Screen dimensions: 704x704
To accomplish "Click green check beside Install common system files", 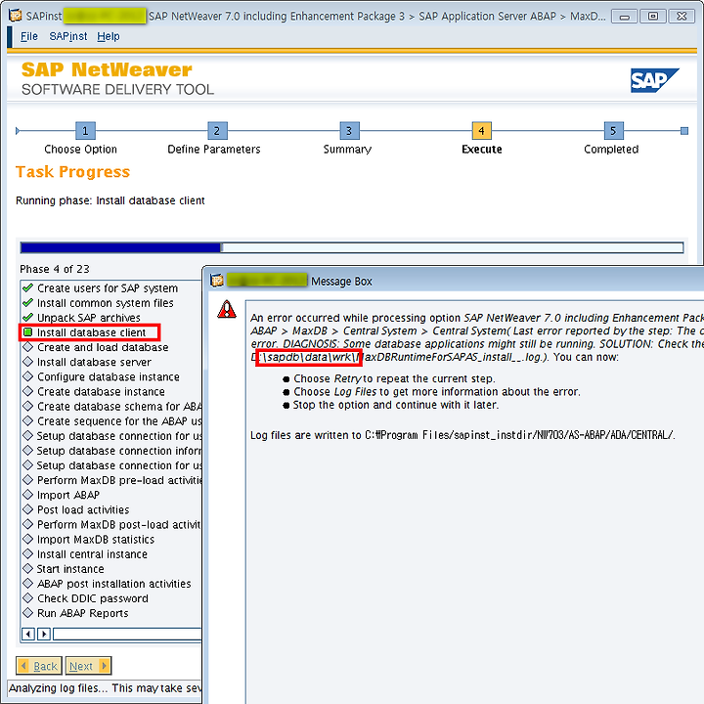I will coord(27,302).
